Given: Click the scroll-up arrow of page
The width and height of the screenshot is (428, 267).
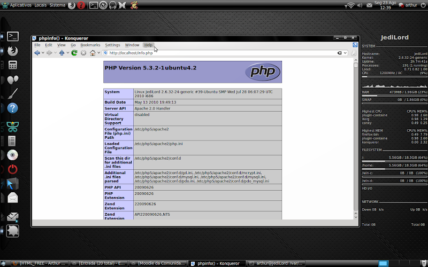Looking at the screenshot, I should tap(355, 60).
